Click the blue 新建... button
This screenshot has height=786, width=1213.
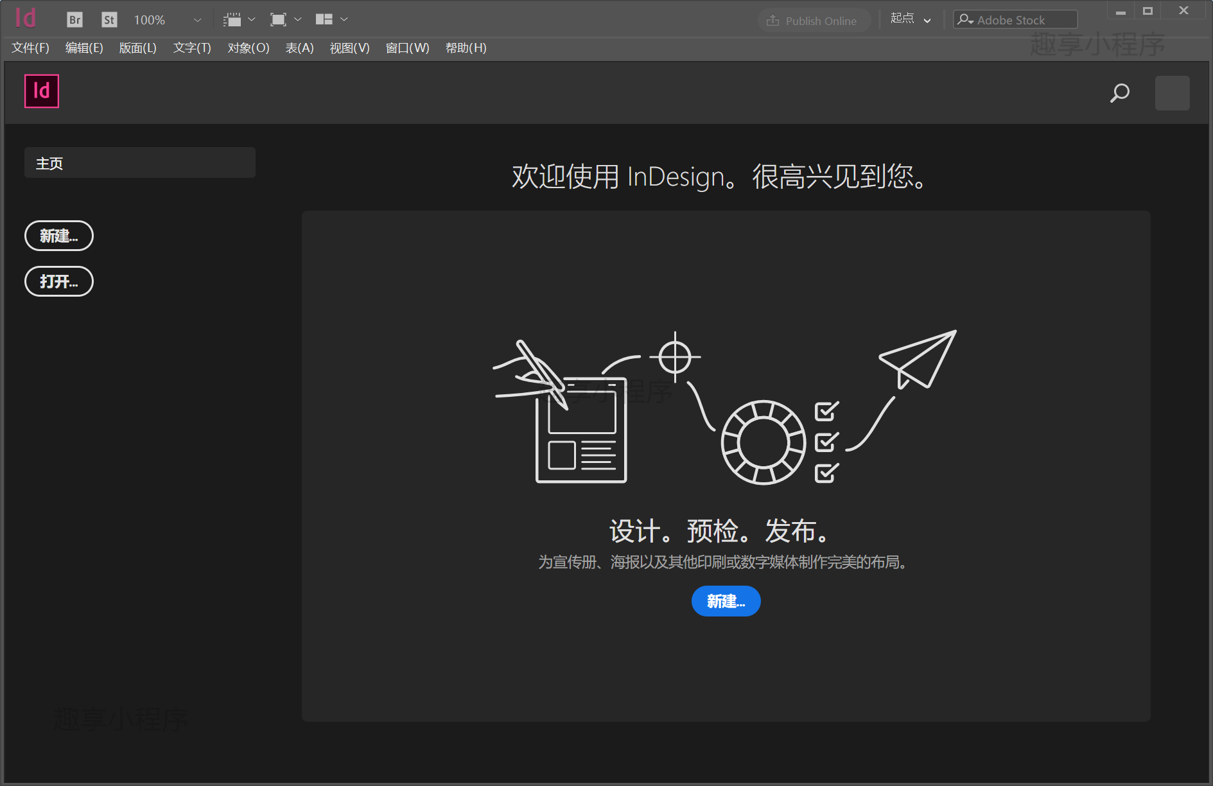click(x=726, y=602)
